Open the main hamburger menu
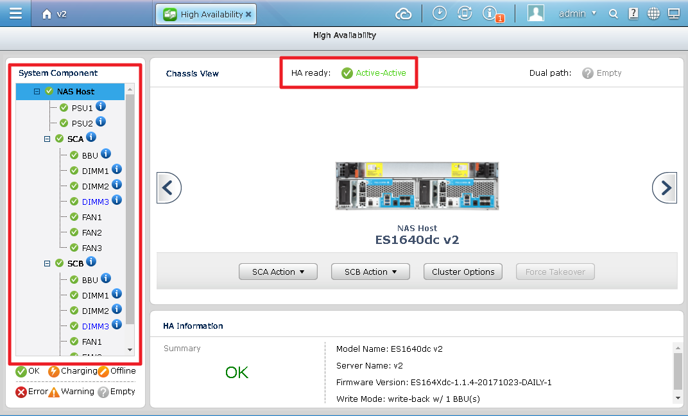688x416 pixels. click(15, 13)
